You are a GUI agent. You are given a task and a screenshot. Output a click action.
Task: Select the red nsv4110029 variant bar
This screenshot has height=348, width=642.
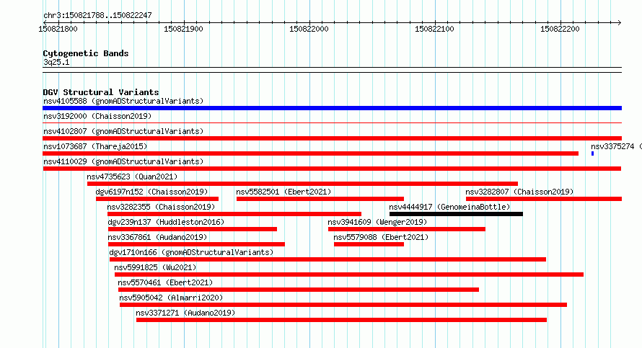(332, 169)
